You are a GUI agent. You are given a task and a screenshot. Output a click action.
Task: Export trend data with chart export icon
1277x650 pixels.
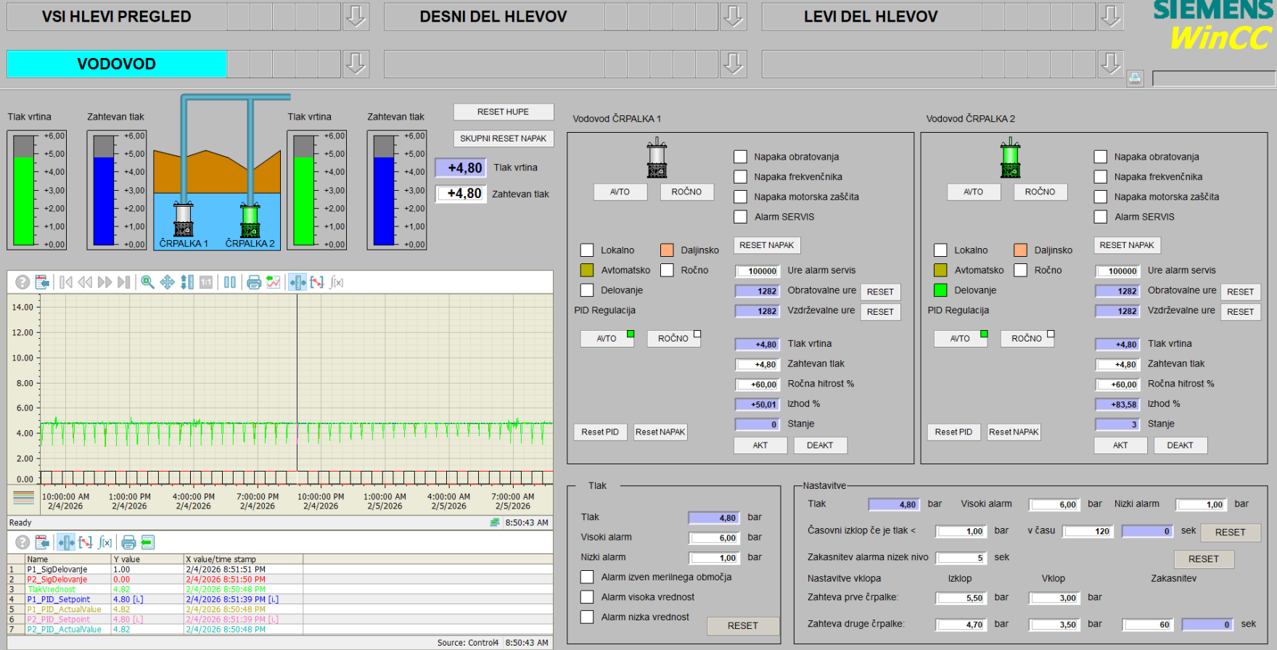coord(274,282)
